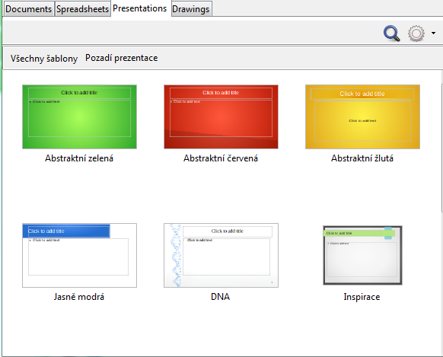Viewport: 443px width, 357px height.
Task: Open the Pozadí prezentace folder
Action: (x=122, y=58)
